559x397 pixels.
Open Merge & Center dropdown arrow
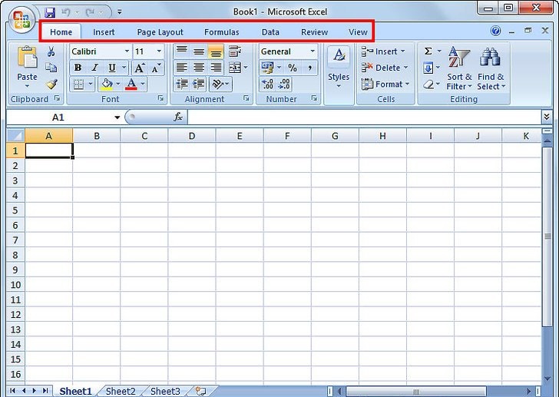pyautogui.click(x=246, y=68)
